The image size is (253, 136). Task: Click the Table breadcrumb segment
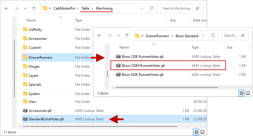pos(85,8)
